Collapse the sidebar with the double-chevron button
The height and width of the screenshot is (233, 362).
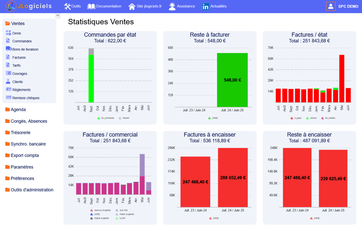[x=58, y=16]
